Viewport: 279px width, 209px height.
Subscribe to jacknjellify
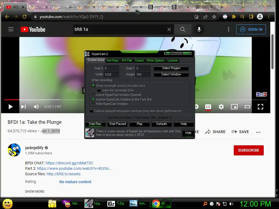pos(248,150)
